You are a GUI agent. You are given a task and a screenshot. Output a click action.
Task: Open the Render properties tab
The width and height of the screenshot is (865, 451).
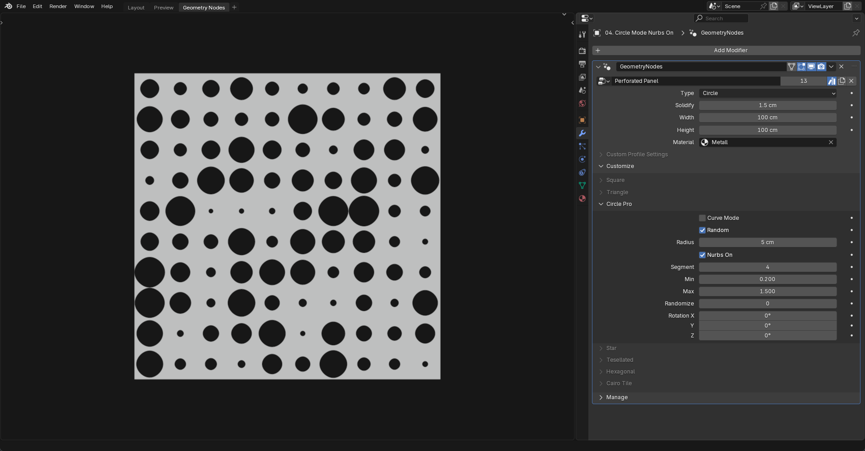[x=582, y=51]
